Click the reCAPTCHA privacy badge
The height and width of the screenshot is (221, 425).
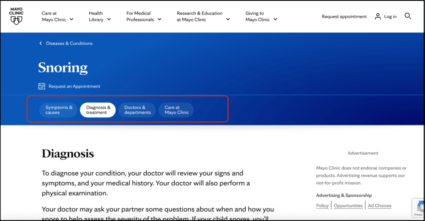[x=418, y=208]
